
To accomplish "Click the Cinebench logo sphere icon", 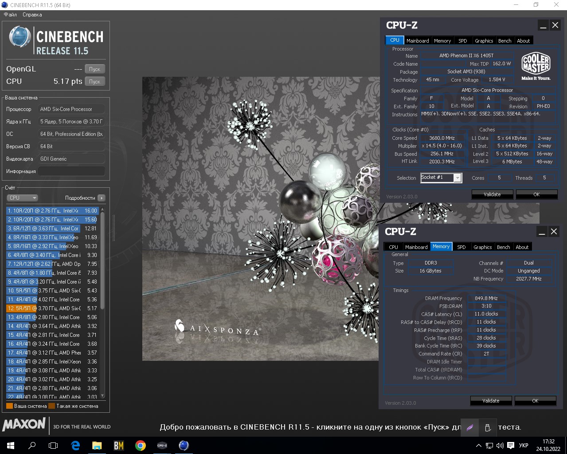I will 20,37.
